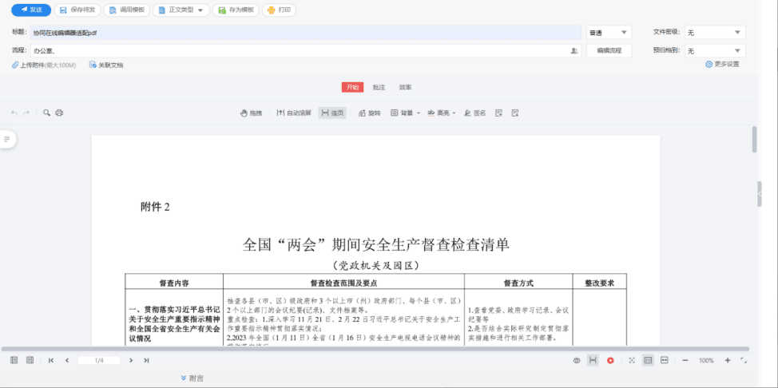
Task: Click the horizontal document scrollbar
Action: 375,350
